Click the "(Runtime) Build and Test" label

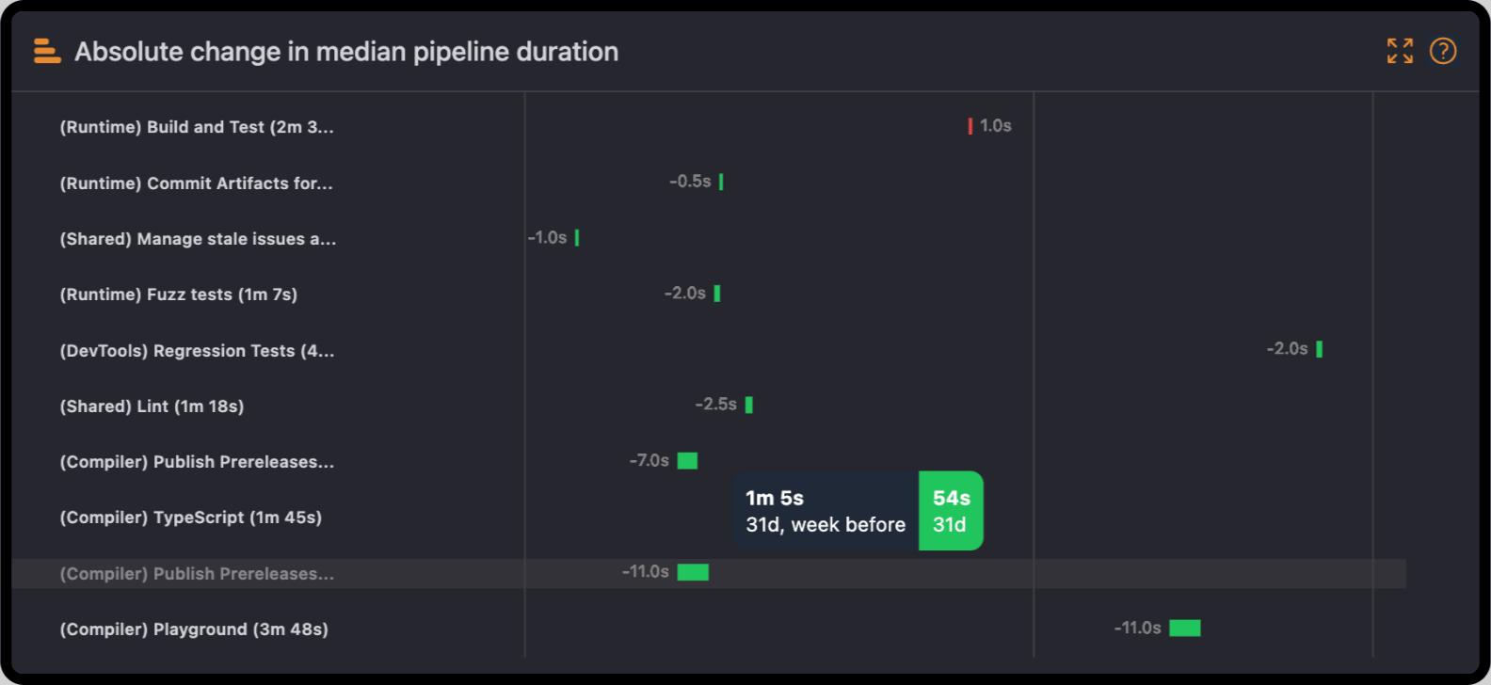tap(197, 127)
